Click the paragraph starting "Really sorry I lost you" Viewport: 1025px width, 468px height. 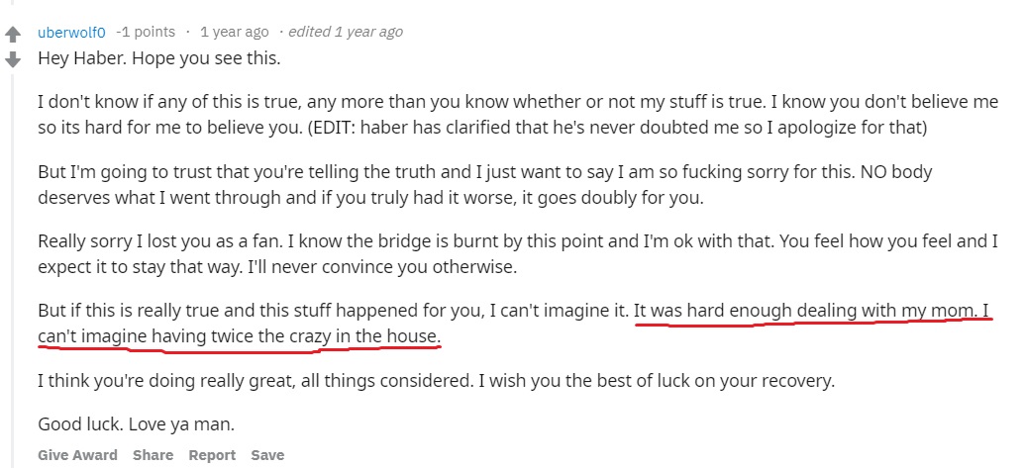396,240
